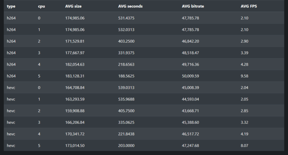Pick the AVG bitrate value 46,842.20

[190, 41]
